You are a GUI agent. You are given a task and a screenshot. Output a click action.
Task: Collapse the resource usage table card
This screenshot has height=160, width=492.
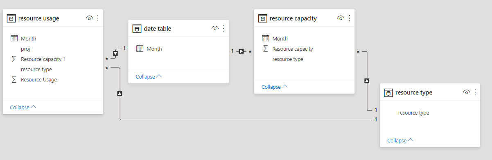click(23, 107)
